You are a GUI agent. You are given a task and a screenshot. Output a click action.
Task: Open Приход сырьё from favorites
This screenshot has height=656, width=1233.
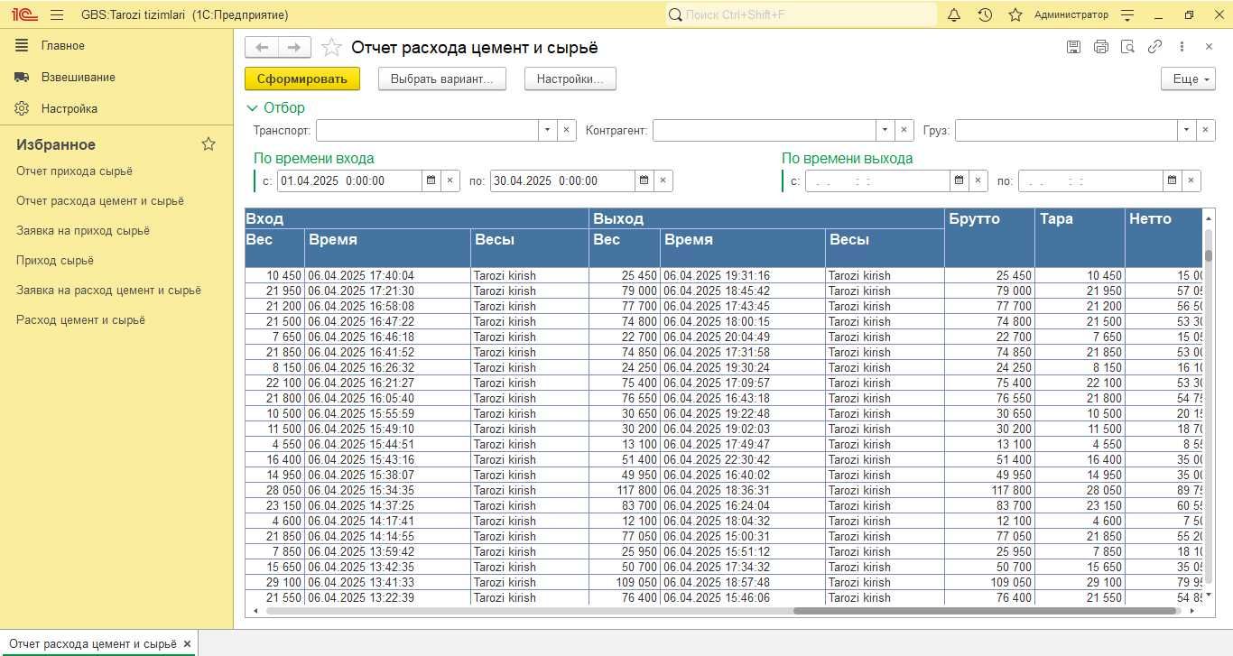tap(55, 261)
